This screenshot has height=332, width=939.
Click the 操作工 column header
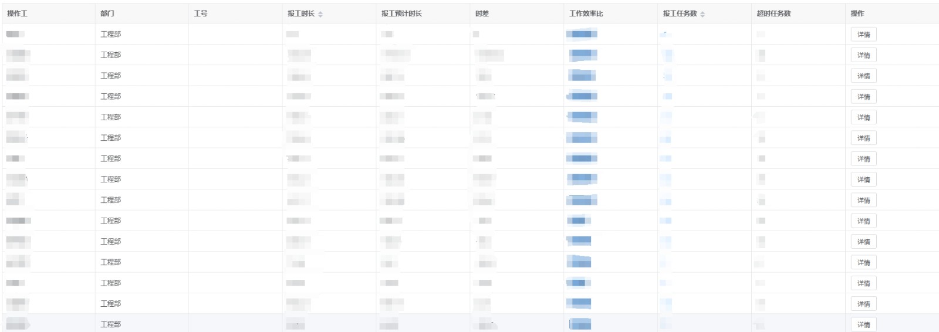click(18, 13)
